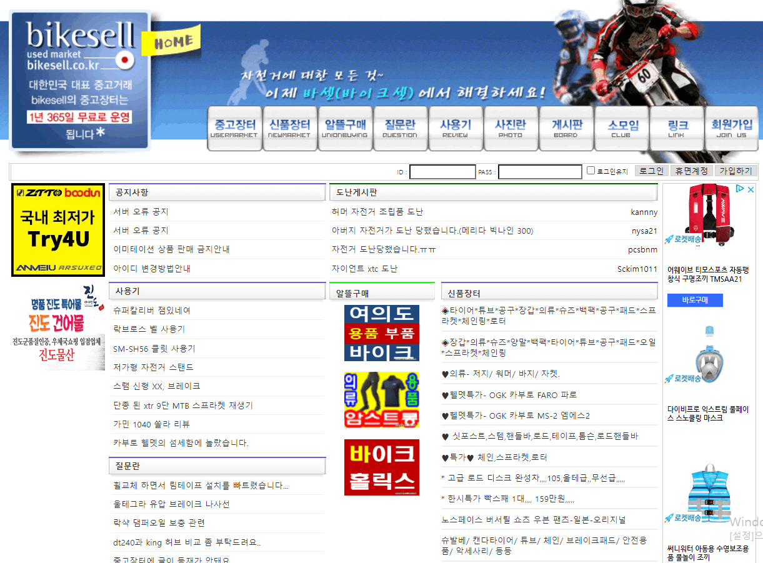Click the 로그인 login button
This screenshot has height=563, width=763.
651,171
